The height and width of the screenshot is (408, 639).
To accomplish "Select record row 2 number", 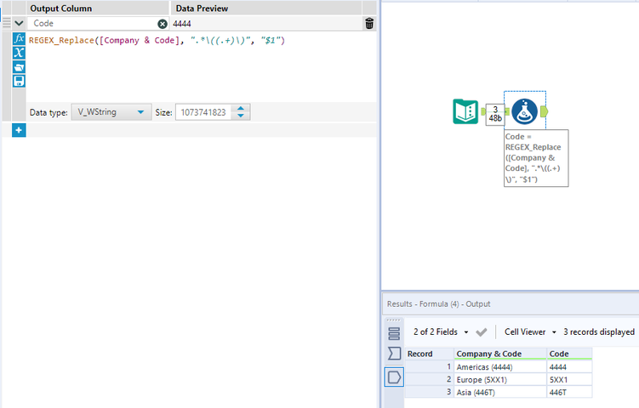I will tap(429, 379).
